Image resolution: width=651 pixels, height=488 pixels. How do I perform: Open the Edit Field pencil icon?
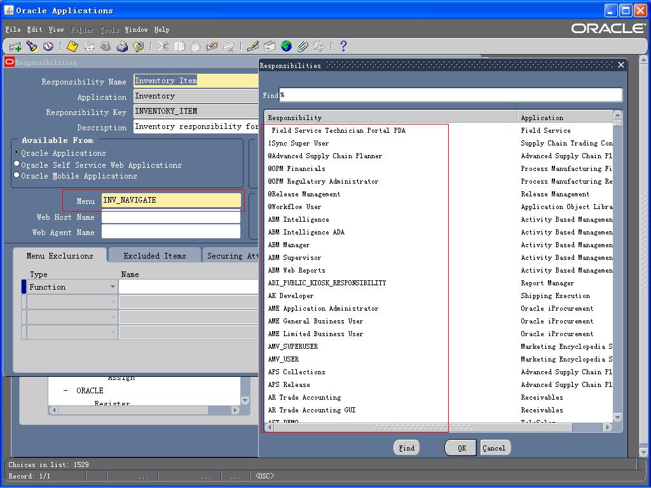tap(253, 46)
